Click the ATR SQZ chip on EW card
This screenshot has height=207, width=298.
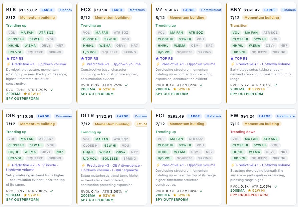pyautogui.click(x=270, y=139)
